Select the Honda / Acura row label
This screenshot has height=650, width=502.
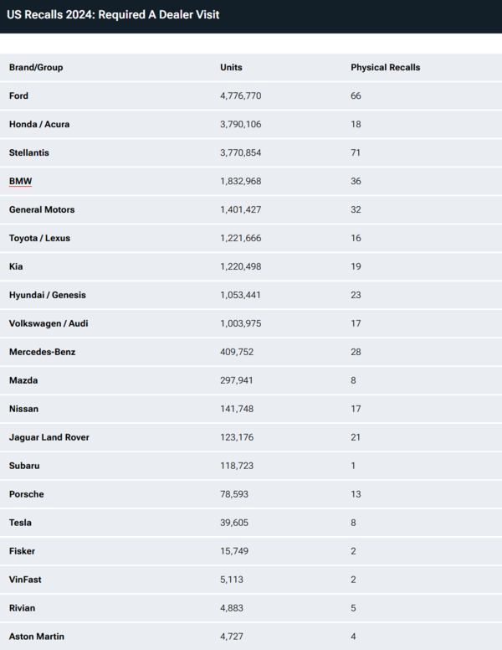[x=39, y=124]
